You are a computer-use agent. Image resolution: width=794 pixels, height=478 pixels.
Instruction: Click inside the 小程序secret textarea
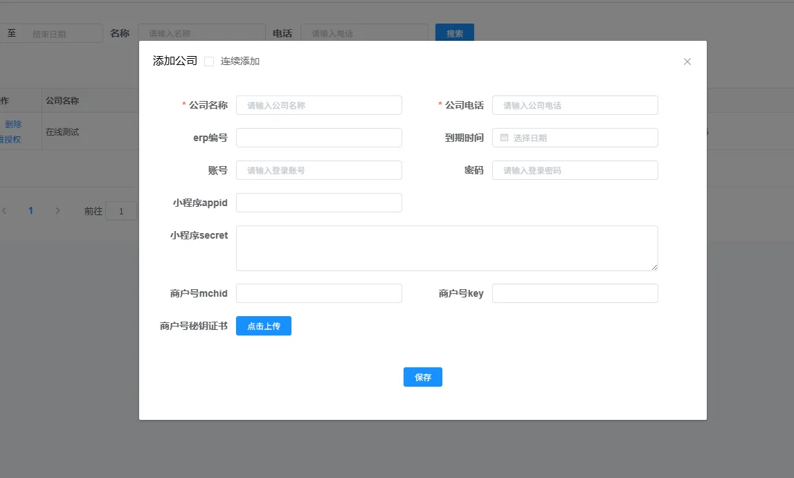click(x=446, y=248)
